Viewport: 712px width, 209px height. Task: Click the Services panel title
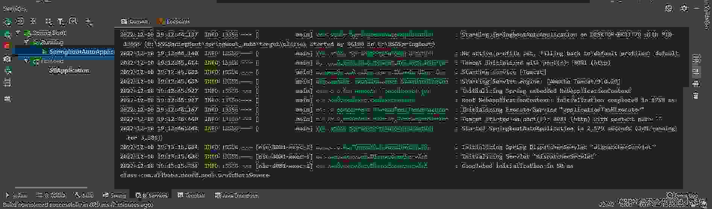15,8
